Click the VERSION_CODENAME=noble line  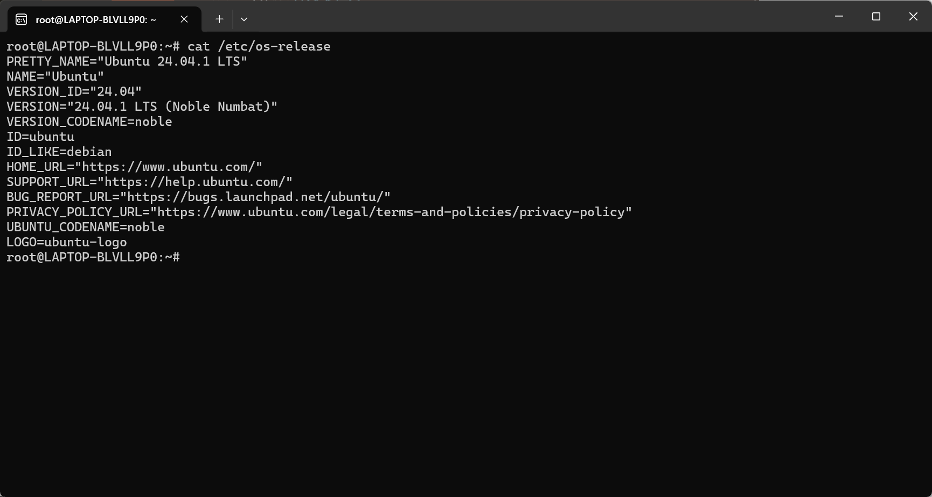89,122
